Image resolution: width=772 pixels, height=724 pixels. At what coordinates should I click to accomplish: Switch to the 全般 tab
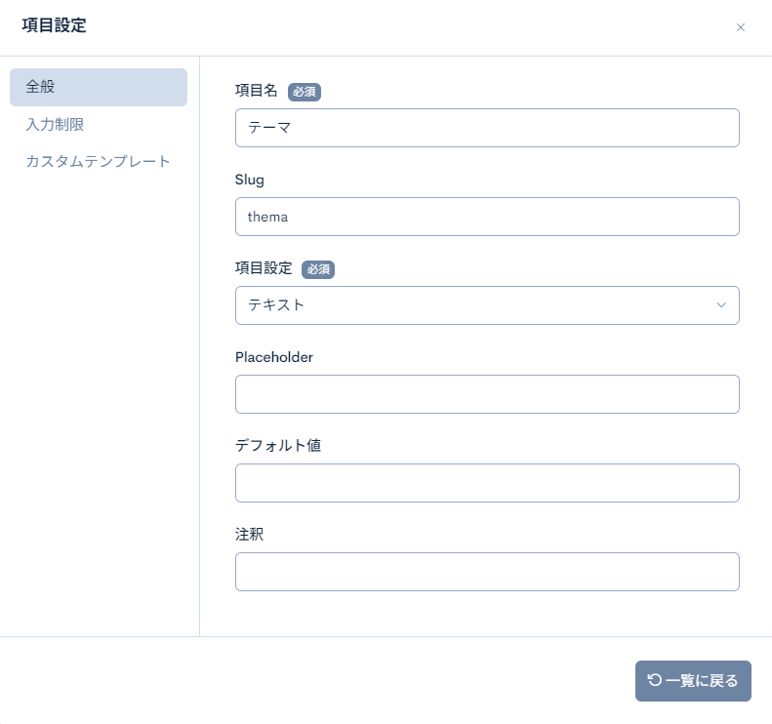coord(98,87)
